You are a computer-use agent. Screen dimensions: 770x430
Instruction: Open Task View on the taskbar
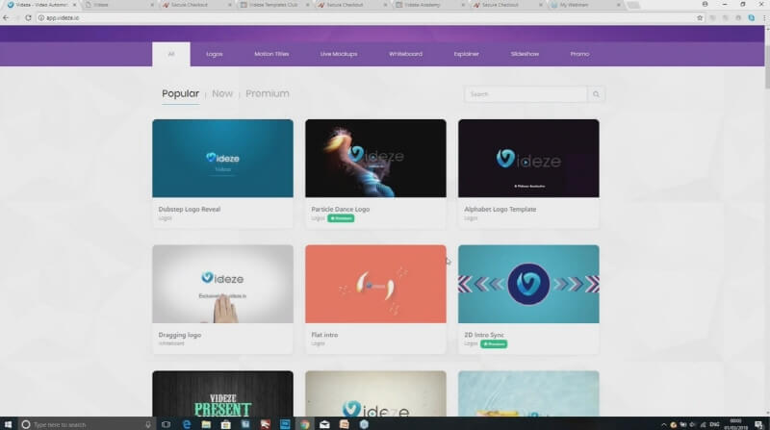(x=166, y=424)
